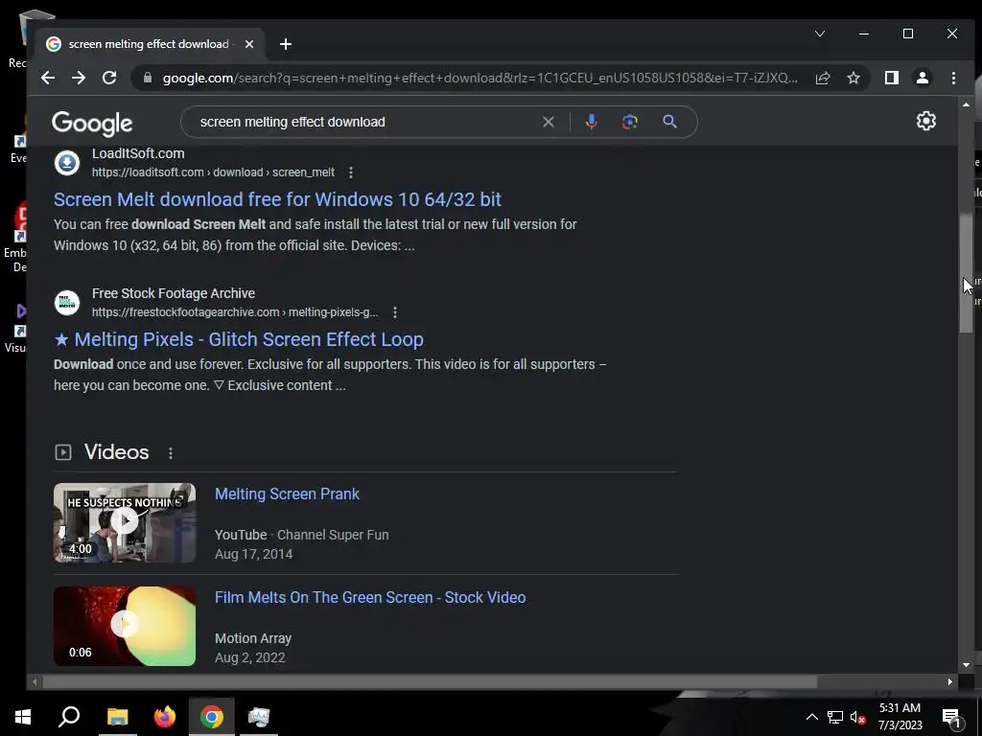Show hidden system tray icons
The image size is (982, 736).
tap(811, 717)
